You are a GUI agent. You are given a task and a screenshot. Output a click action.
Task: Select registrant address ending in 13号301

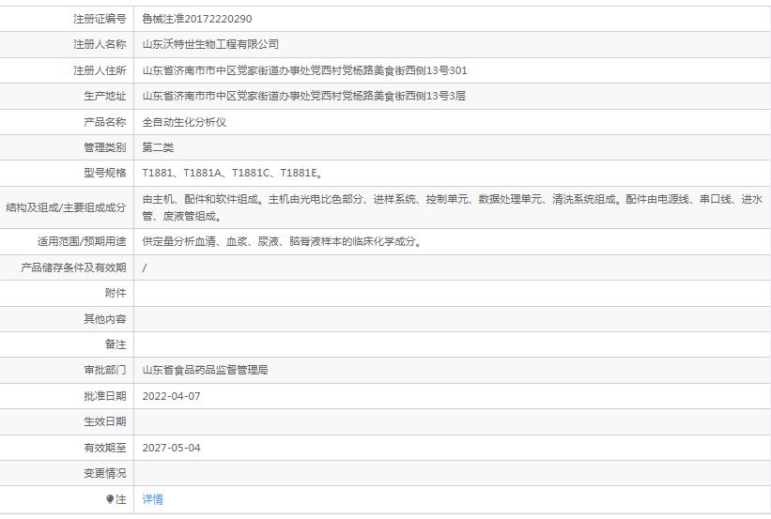click(x=304, y=70)
